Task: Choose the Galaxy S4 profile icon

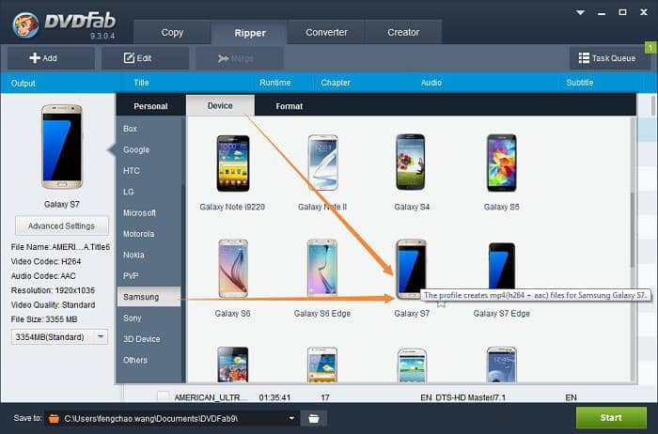Action: (x=411, y=162)
